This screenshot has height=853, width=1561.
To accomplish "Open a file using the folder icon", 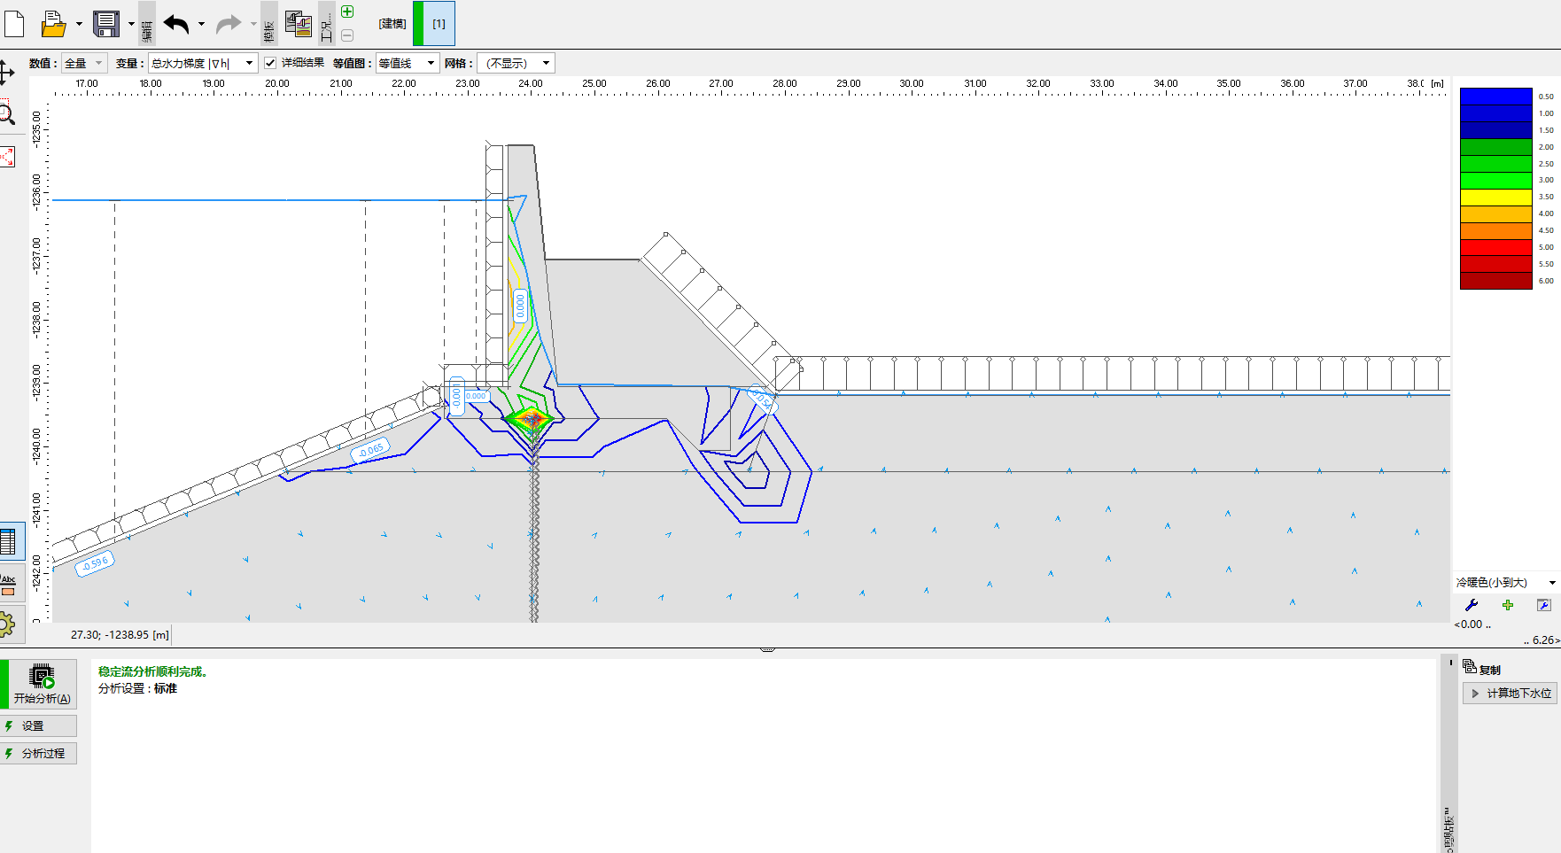I will 53,24.
